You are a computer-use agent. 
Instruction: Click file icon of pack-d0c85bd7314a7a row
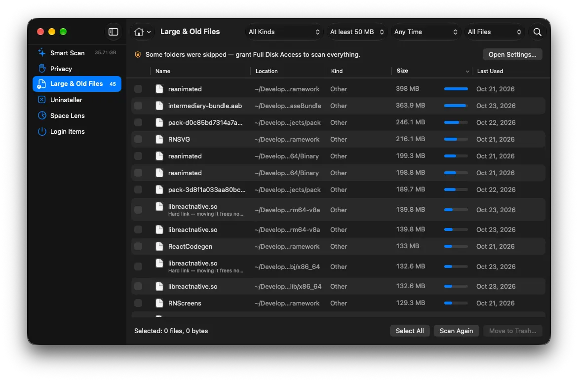pyautogui.click(x=159, y=122)
